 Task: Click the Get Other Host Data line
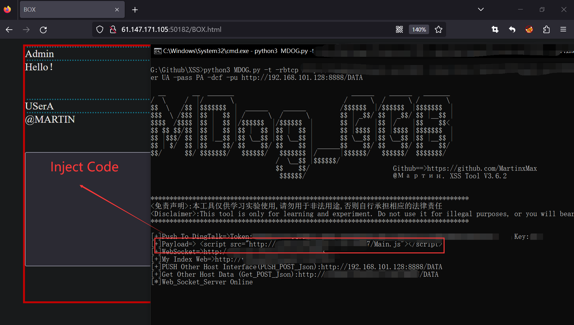[x=295, y=275]
